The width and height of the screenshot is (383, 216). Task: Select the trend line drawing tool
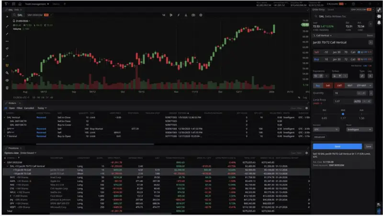pyautogui.click(x=7, y=26)
